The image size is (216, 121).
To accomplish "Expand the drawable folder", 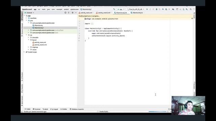I will click(x=29, y=37).
